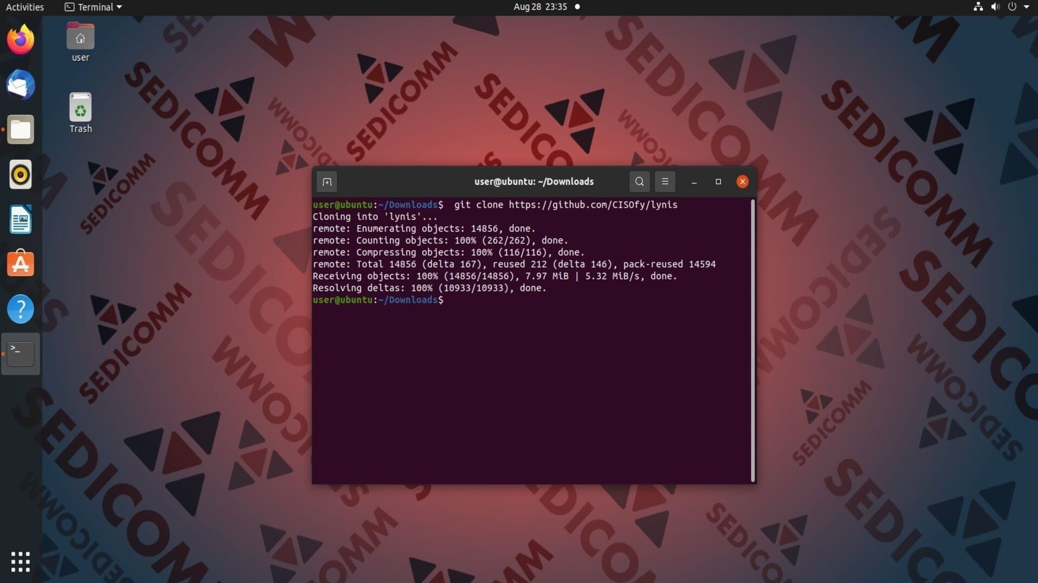
Task: Click the terminal title 'user@ubuntu: ~/Downloads'
Action: 534,182
